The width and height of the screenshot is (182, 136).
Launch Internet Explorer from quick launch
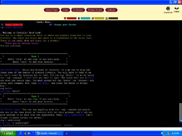pos(21,133)
